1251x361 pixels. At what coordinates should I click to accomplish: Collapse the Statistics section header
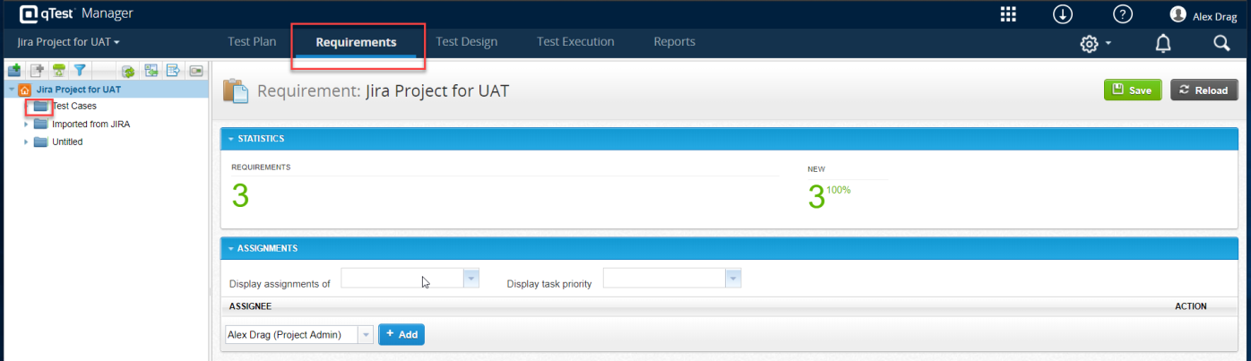click(230, 139)
